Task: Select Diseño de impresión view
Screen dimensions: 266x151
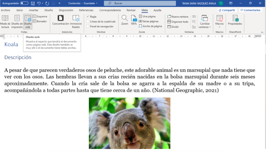Action: point(17,22)
